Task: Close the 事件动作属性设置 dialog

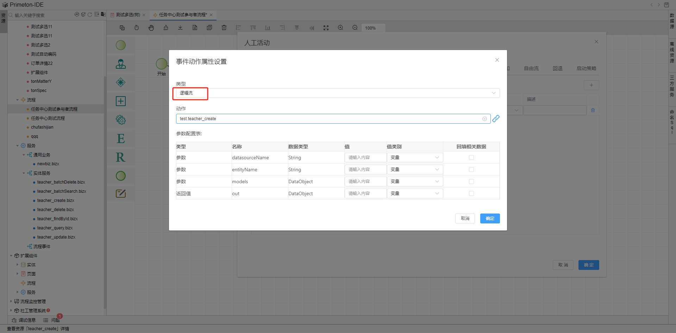Action: (x=497, y=60)
